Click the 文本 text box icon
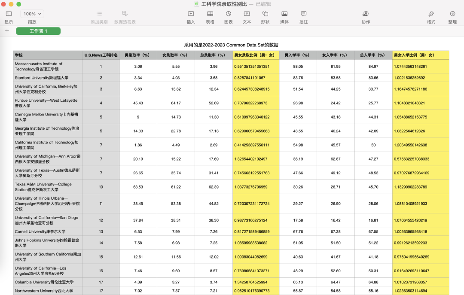This screenshot has height=295, width=464. click(x=247, y=14)
